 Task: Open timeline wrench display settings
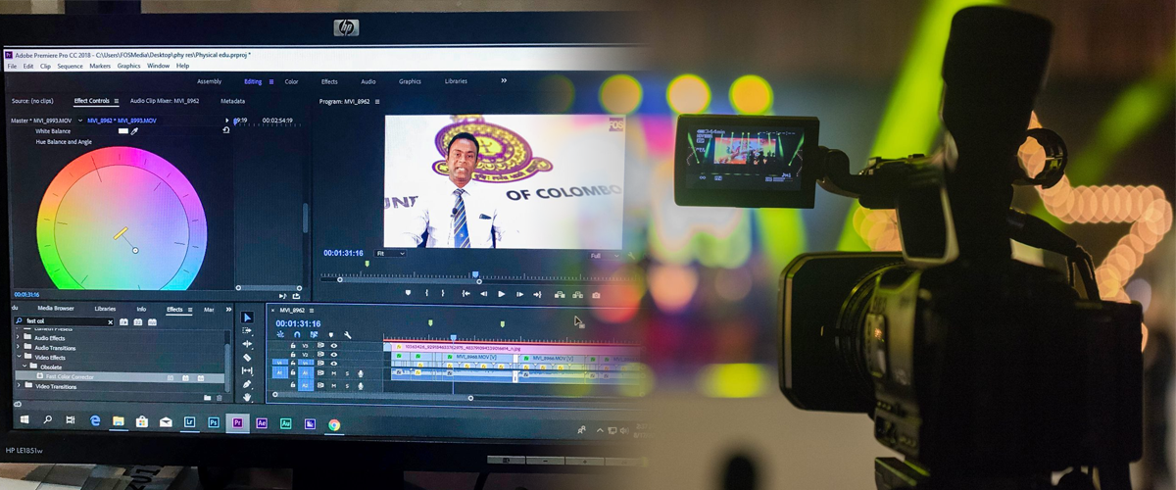point(347,334)
